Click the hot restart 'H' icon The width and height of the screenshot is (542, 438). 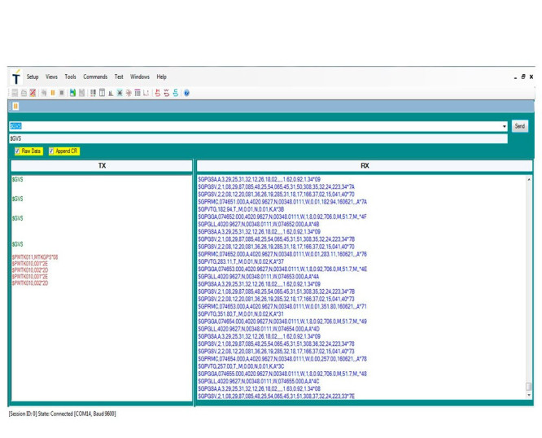coord(158,93)
